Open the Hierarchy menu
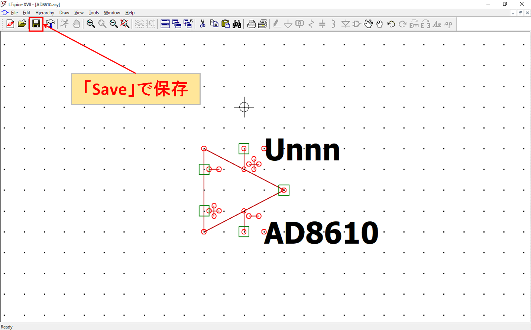This screenshot has height=330, width=531. 45,13
